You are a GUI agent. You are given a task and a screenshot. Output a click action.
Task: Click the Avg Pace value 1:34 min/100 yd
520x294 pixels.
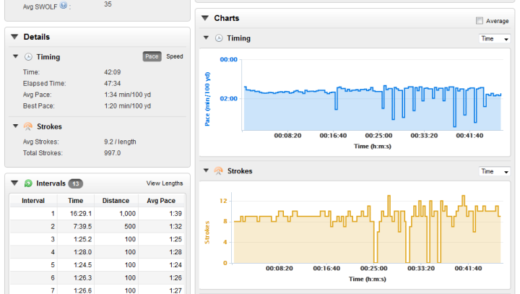pyautogui.click(x=127, y=95)
